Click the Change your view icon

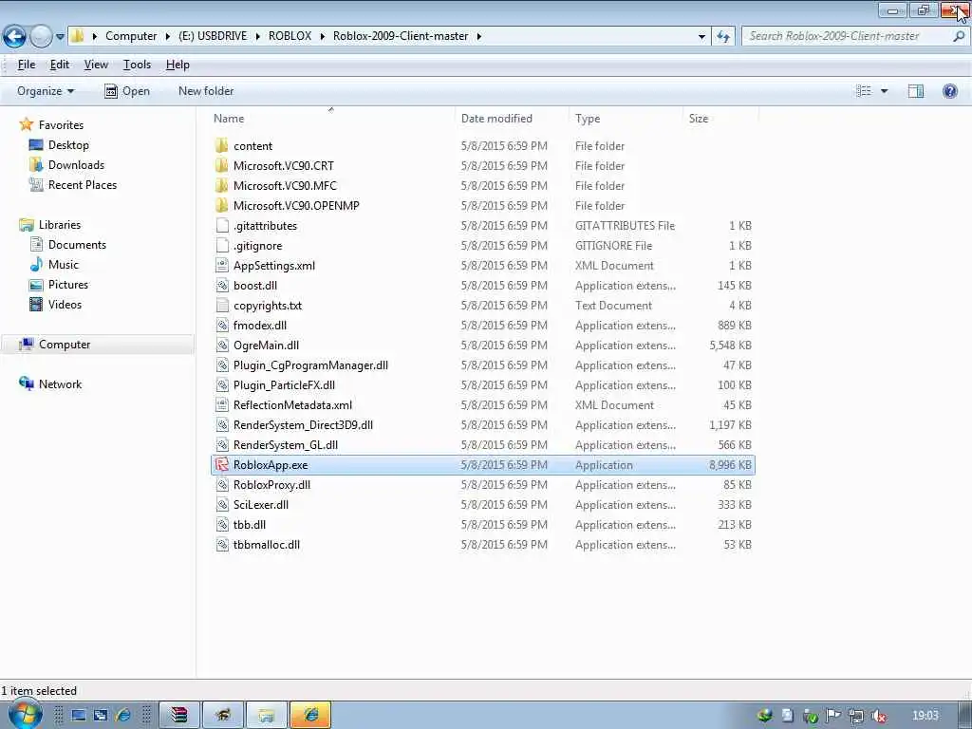click(864, 91)
